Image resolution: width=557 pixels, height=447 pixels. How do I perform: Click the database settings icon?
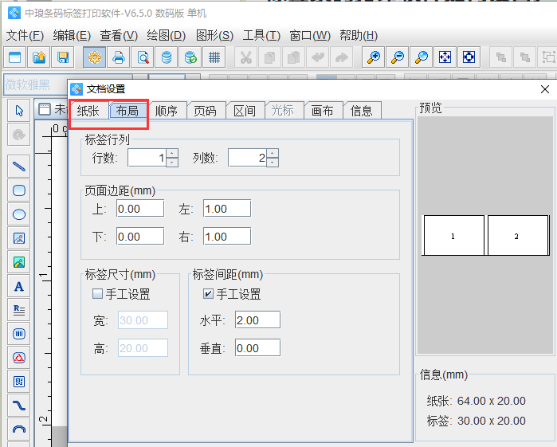coord(166,57)
